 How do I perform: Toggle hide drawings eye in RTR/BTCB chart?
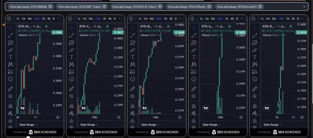click(x=133, y=127)
